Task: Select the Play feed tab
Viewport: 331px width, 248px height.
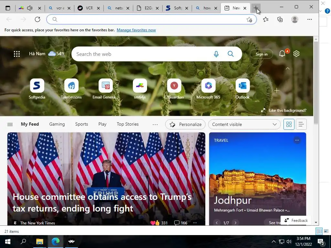Action: pos(102,124)
